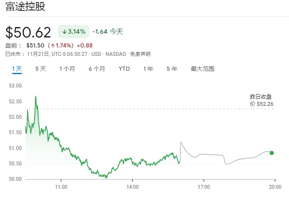Screen dimensions: 289x197
Task: Open the 免责声明 disclaimer link
Action: pos(141,54)
